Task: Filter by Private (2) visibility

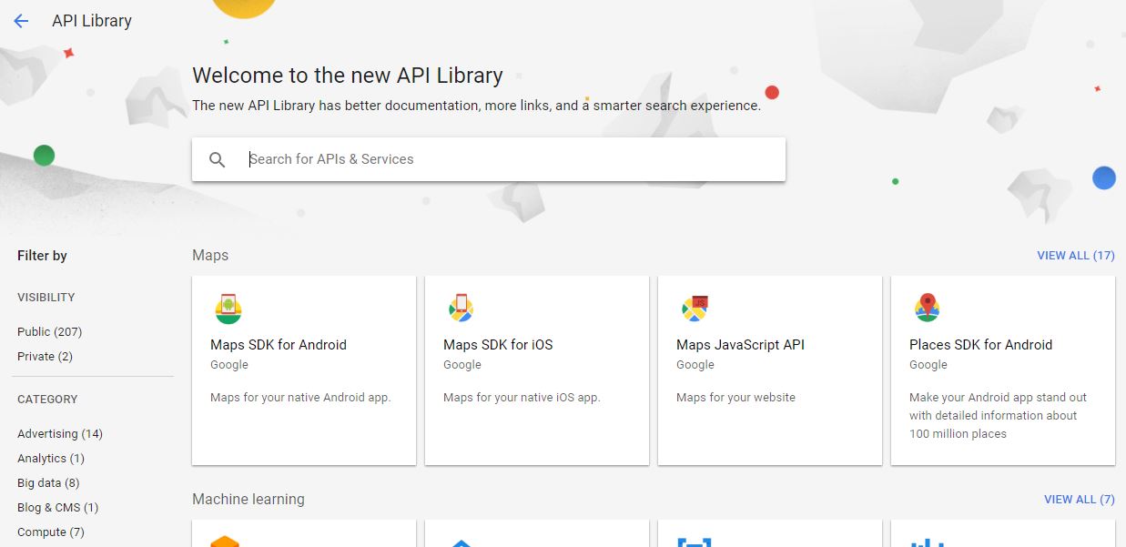Action: tap(45, 357)
